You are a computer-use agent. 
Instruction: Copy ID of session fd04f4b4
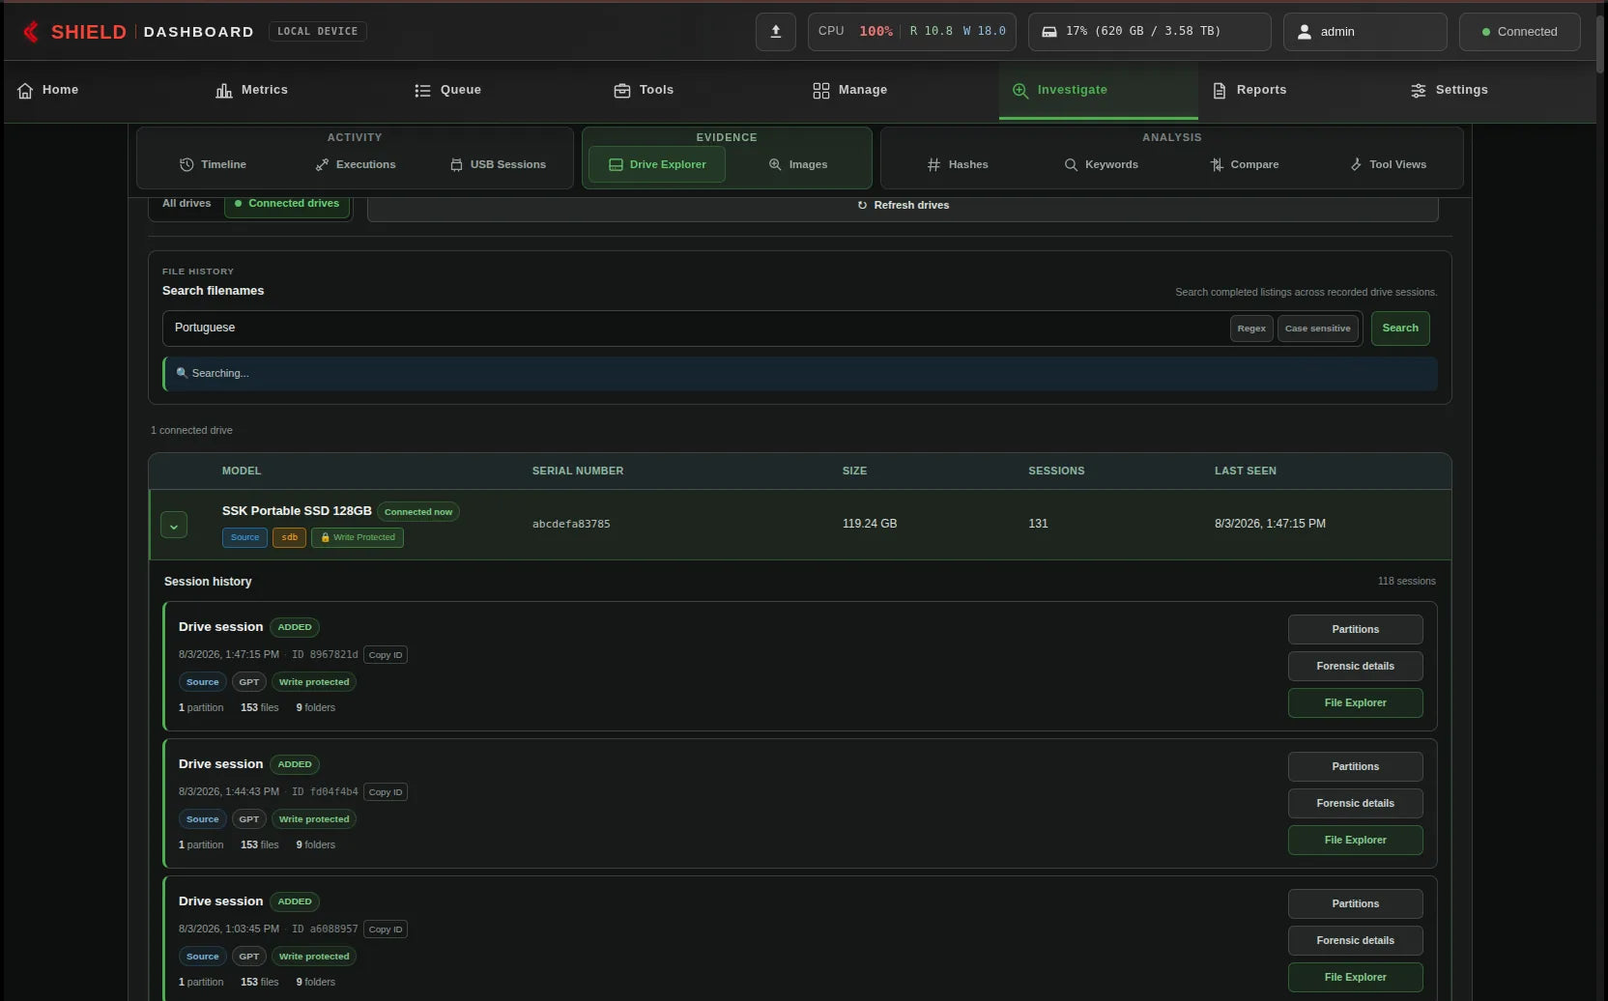pyautogui.click(x=386, y=792)
